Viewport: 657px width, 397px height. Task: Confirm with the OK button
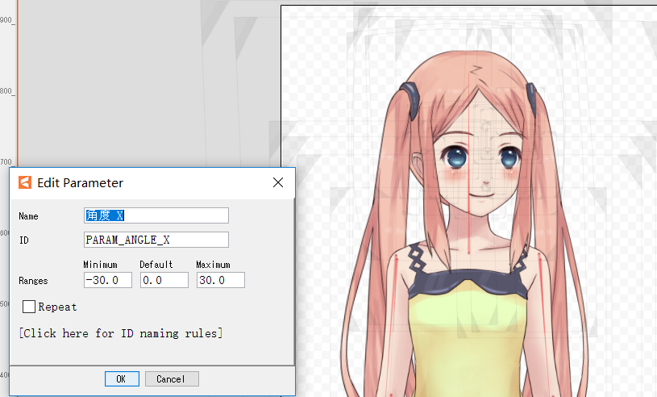coord(122,379)
